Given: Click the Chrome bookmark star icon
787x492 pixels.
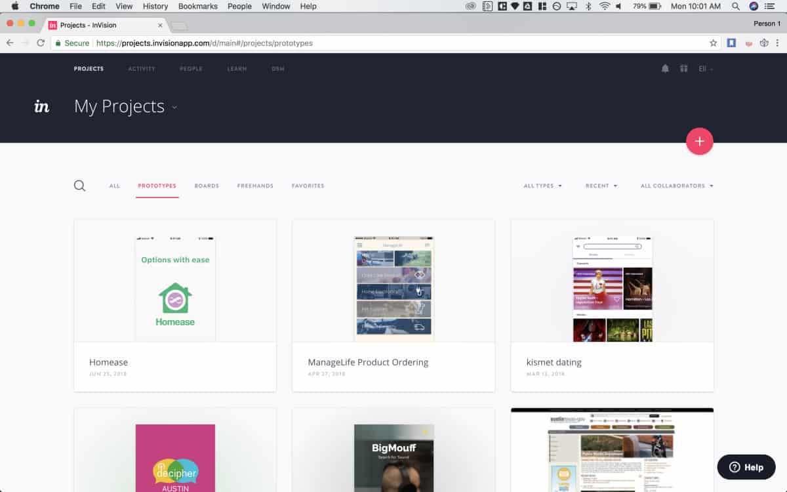Looking at the screenshot, I should click(713, 42).
